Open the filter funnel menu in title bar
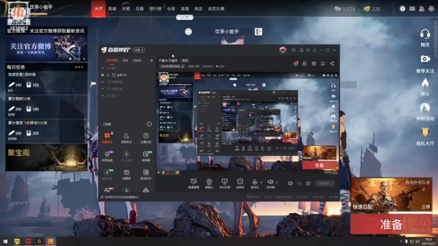This screenshot has width=438, height=246. coord(308,50)
